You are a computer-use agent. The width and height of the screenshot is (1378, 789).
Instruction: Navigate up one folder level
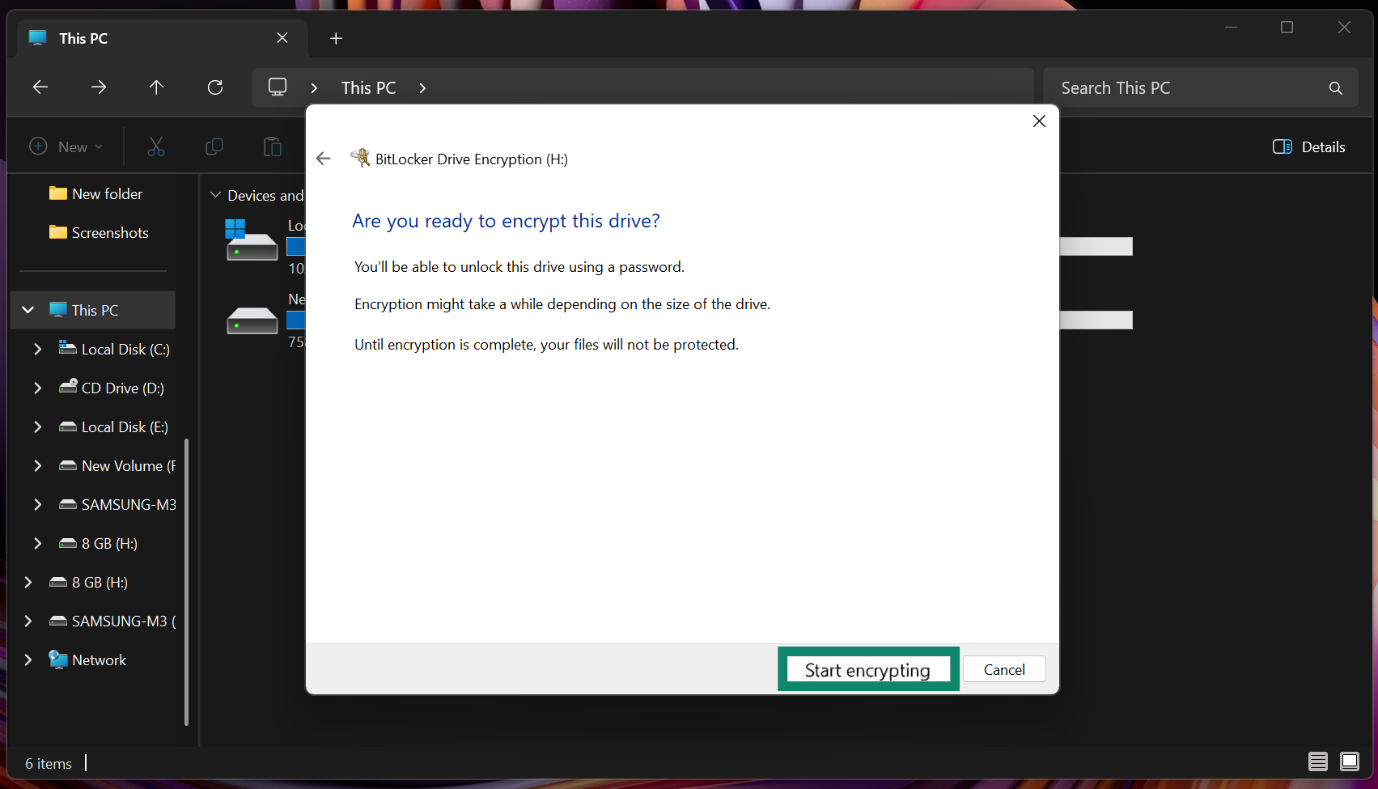(156, 87)
